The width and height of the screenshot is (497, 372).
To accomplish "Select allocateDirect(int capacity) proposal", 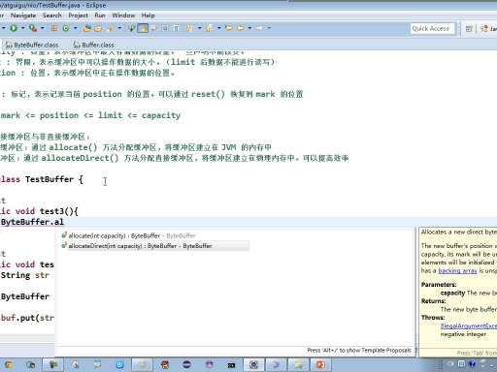I will [154, 246].
